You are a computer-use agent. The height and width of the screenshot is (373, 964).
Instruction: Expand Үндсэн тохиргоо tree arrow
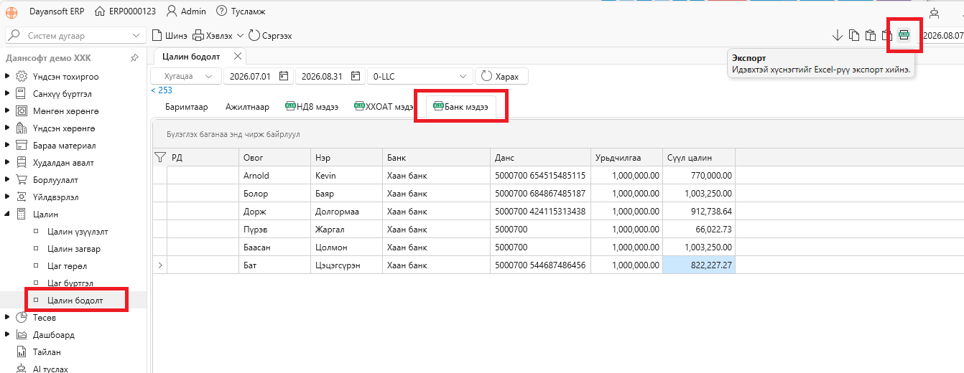click(7, 77)
